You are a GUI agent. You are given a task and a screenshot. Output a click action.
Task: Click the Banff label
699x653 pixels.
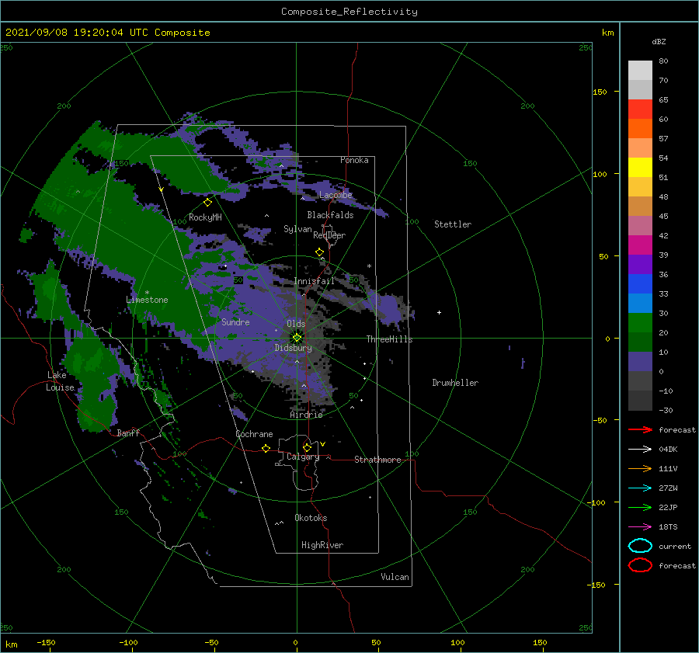(x=128, y=432)
